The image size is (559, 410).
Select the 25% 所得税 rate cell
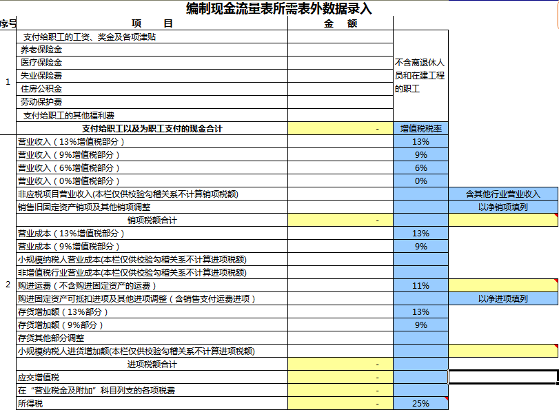[419, 403]
